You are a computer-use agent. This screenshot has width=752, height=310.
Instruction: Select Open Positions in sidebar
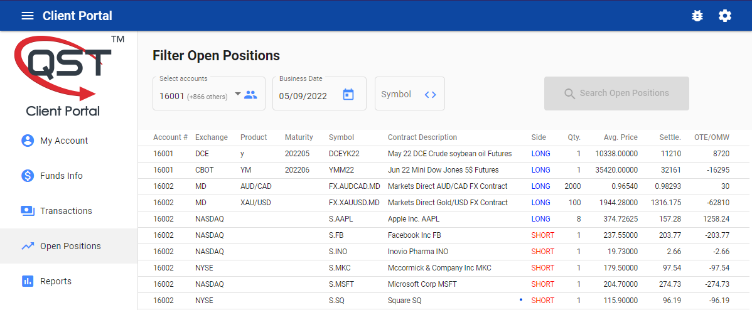pyautogui.click(x=69, y=246)
